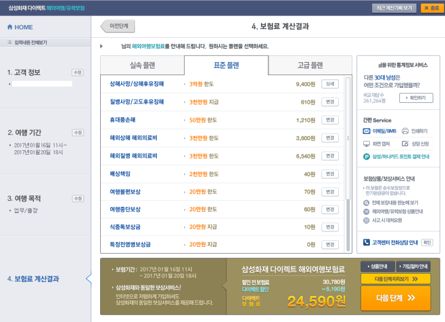Screen dimensions: 445x322
Task: Proceed with the large 다음 단계 button
Action: (x=395, y=298)
